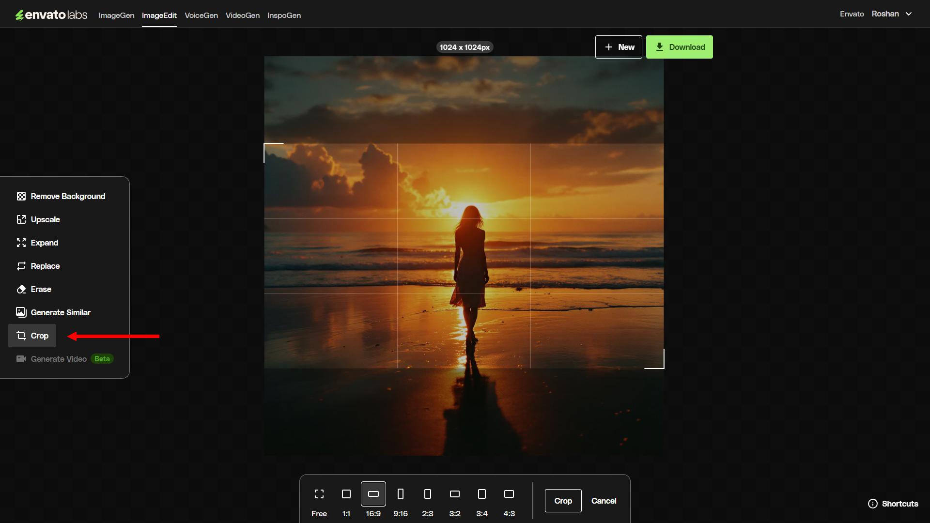The image size is (930, 523).
Task: Expand the Roshan account dropdown
Action: pyautogui.click(x=892, y=14)
